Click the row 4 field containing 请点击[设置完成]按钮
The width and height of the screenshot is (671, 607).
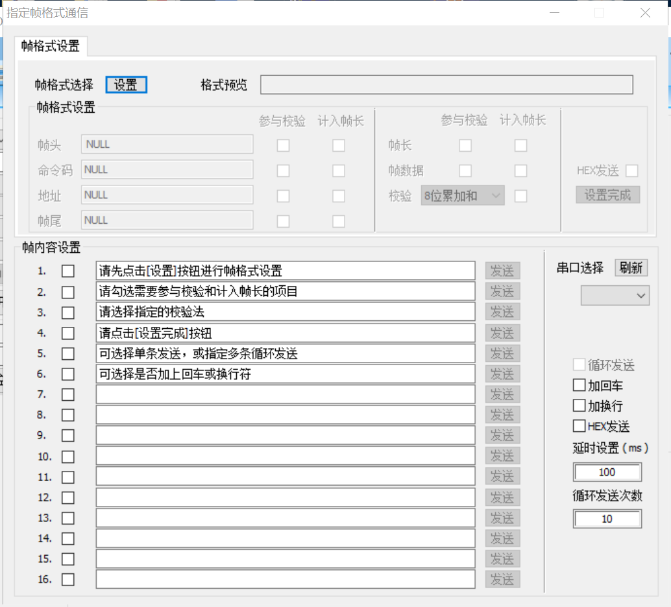[286, 333]
